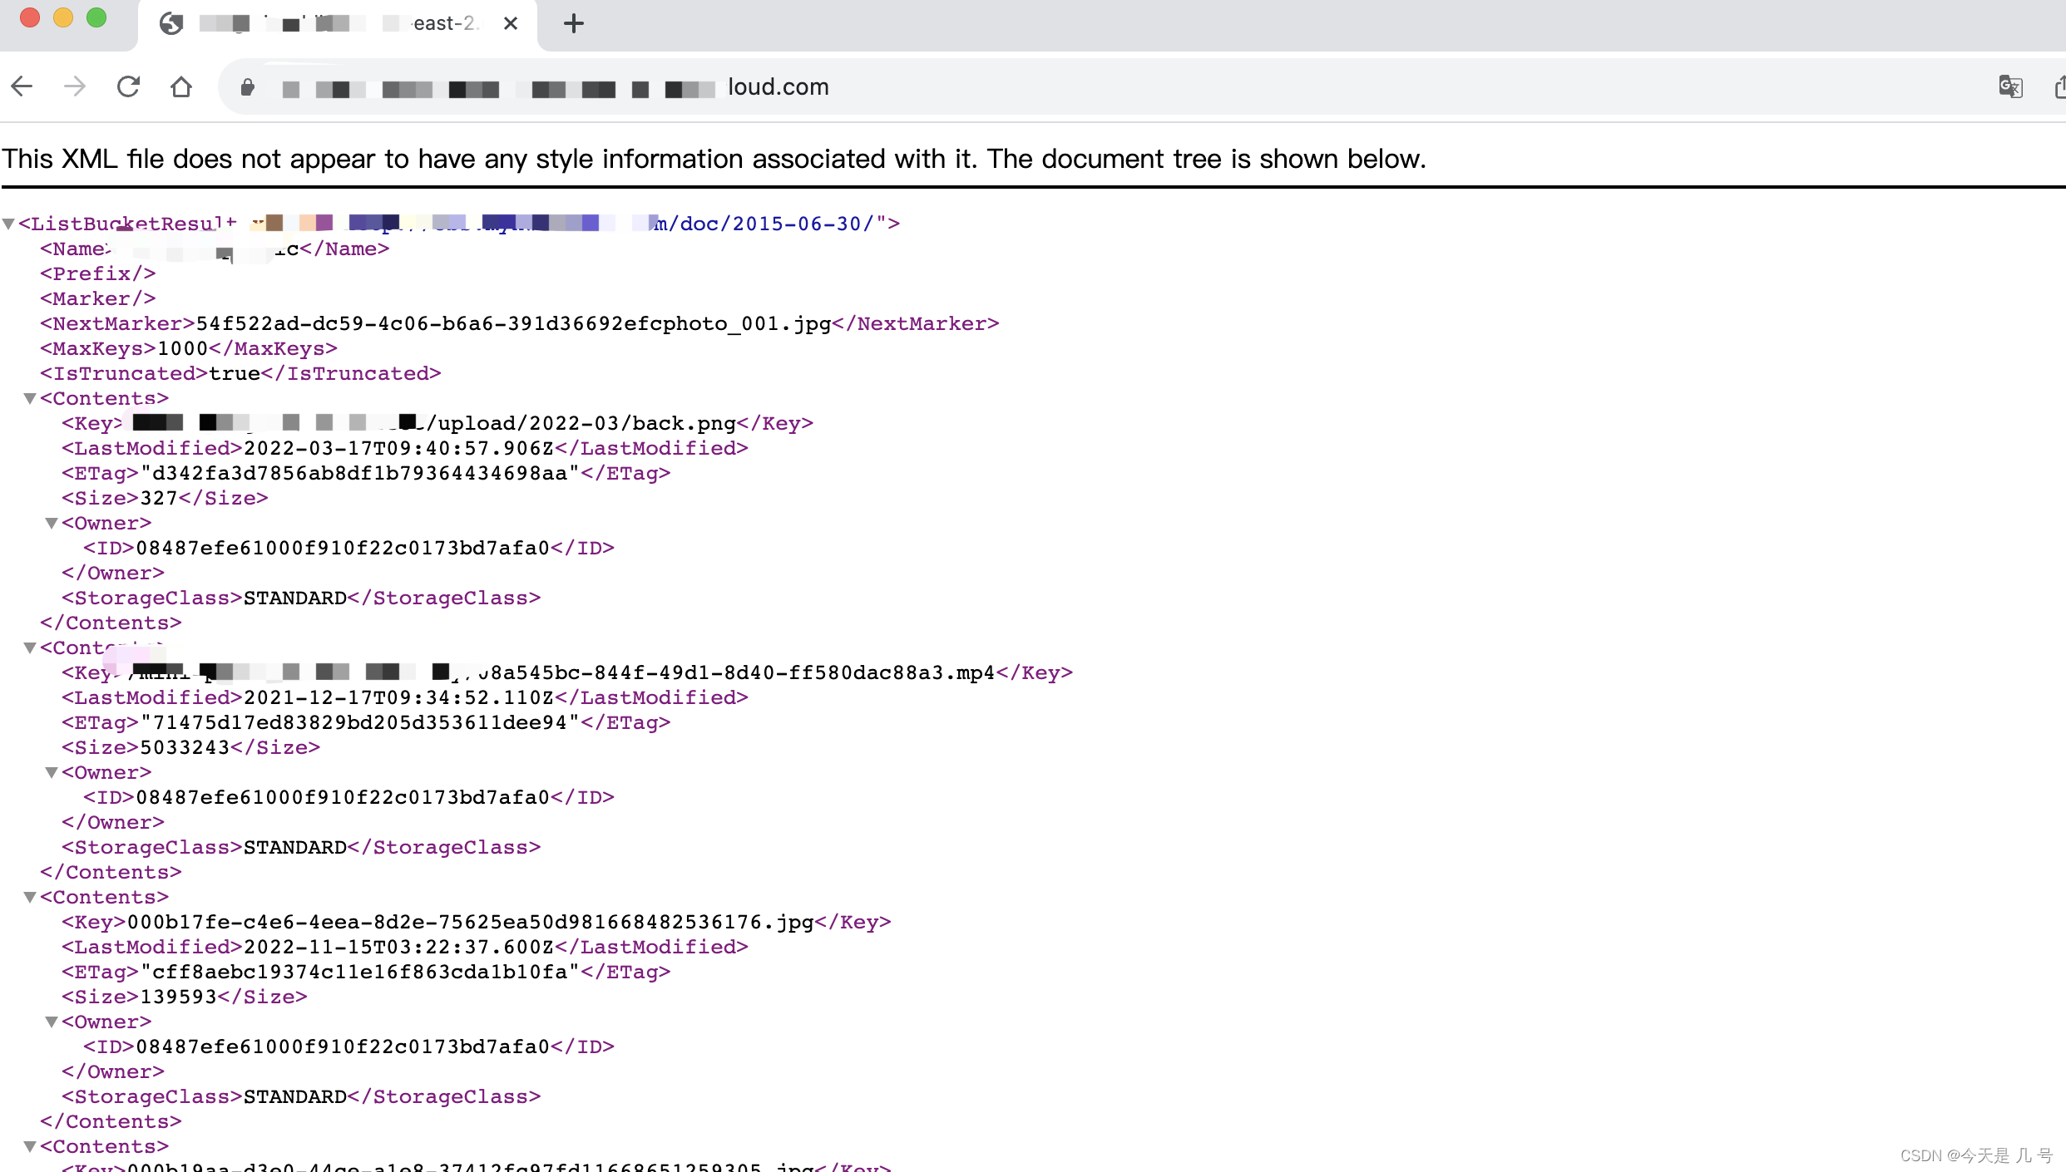Screen dimensions: 2066x1172
Task: Click the macOS yellow minimize button
Action: [x=63, y=17]
